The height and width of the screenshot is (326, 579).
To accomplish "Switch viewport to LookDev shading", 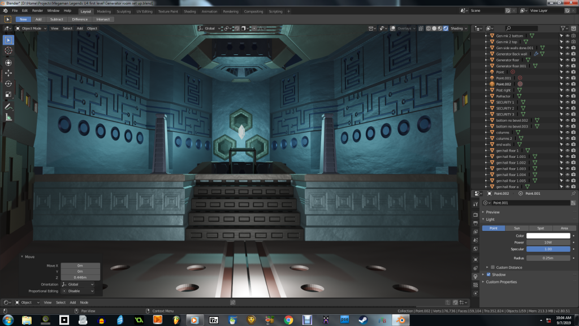I will (440, 28).
